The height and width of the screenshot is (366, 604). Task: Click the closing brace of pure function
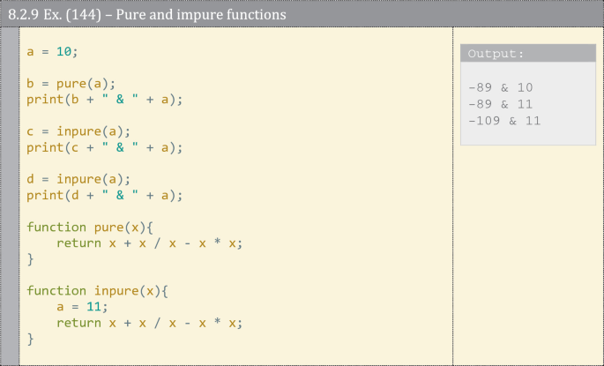tap(30, 259)
